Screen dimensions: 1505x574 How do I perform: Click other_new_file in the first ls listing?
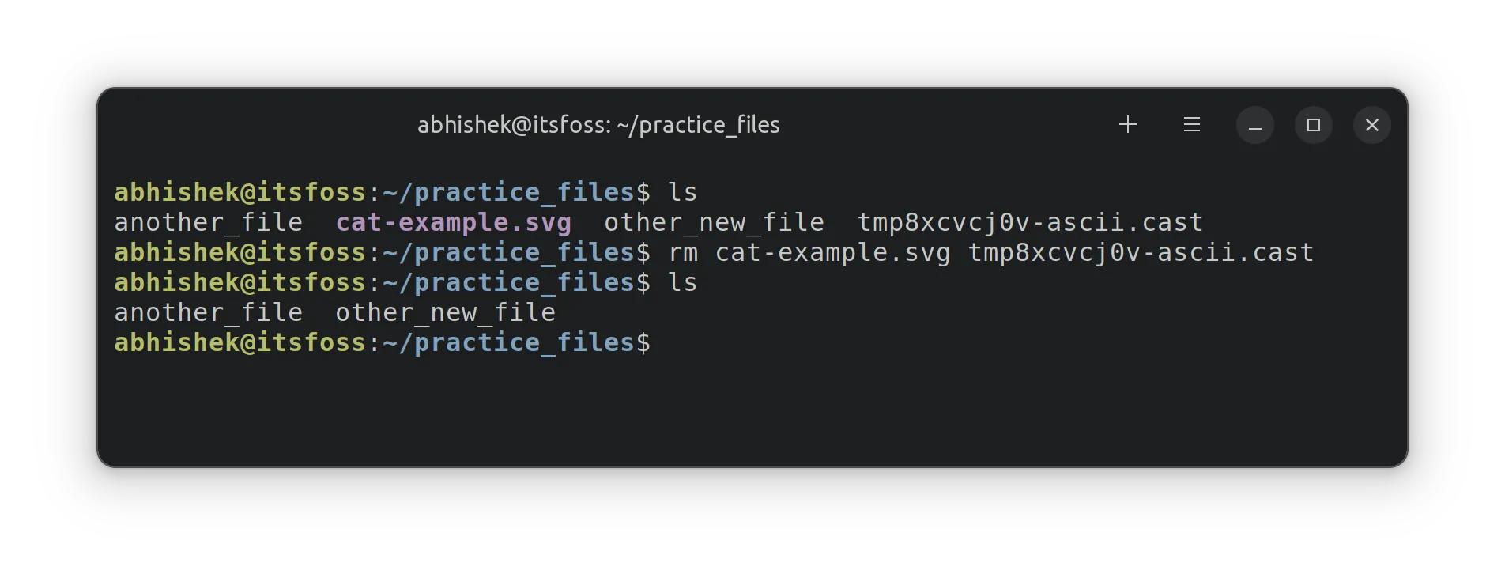pyautogui.click(x=714, y=222)
